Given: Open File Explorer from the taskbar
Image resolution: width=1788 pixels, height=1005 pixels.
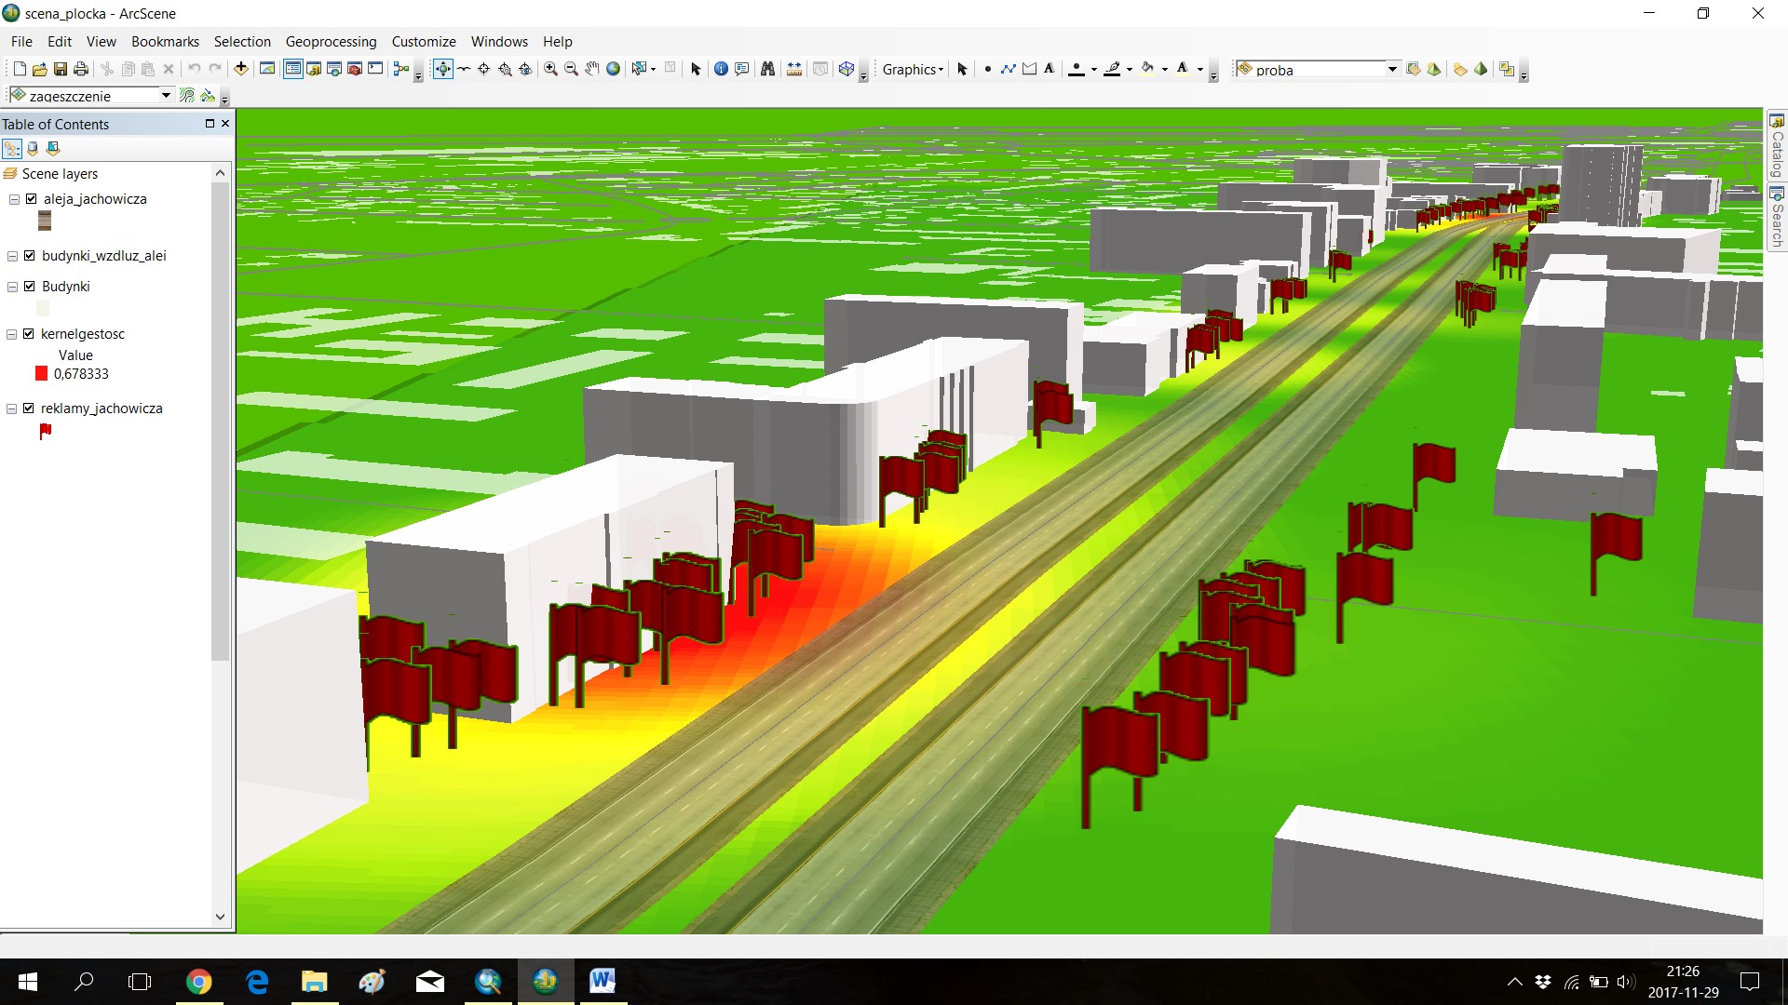Looking at the screenshot, I should (x=314, y=982).
